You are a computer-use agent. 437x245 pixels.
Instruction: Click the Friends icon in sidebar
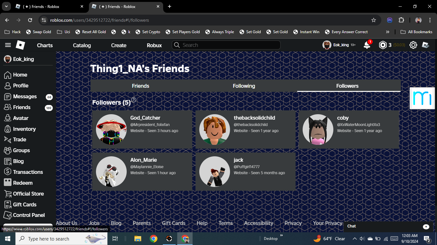tap(8, 108)
